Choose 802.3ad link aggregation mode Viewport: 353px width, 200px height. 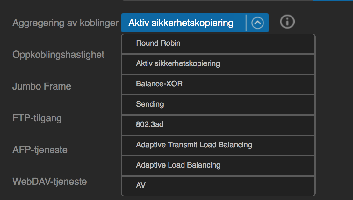(218, 125)
